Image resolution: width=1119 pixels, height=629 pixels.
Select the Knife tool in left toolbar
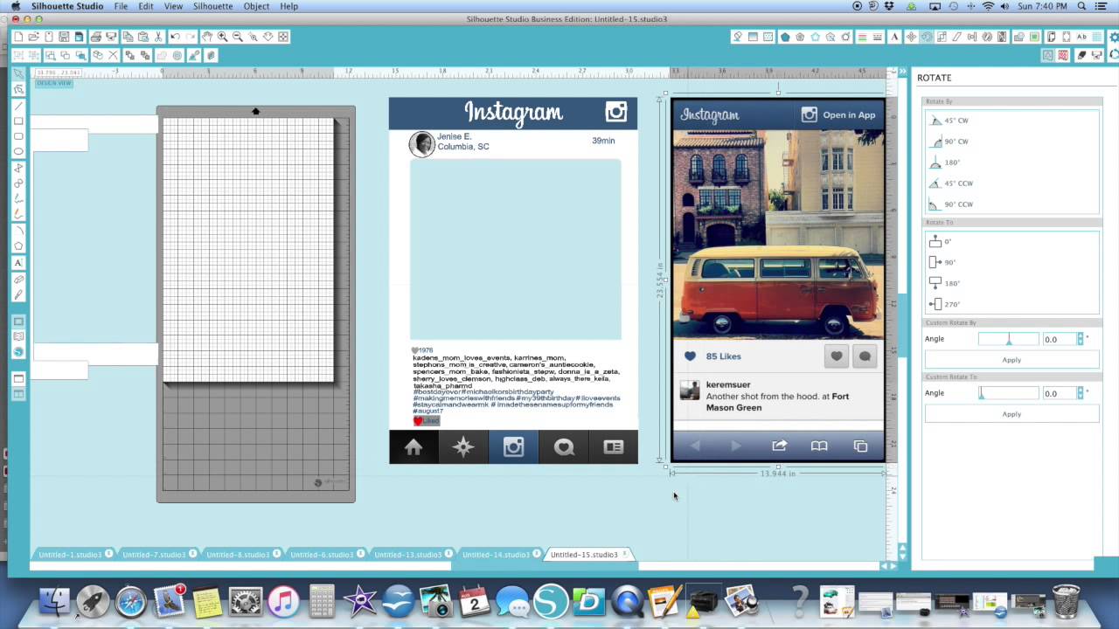(x=18, y=295)
